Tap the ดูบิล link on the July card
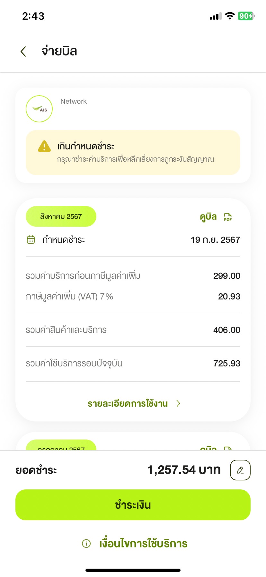This screenshot has height=577, width=266. tap(208, 447)
